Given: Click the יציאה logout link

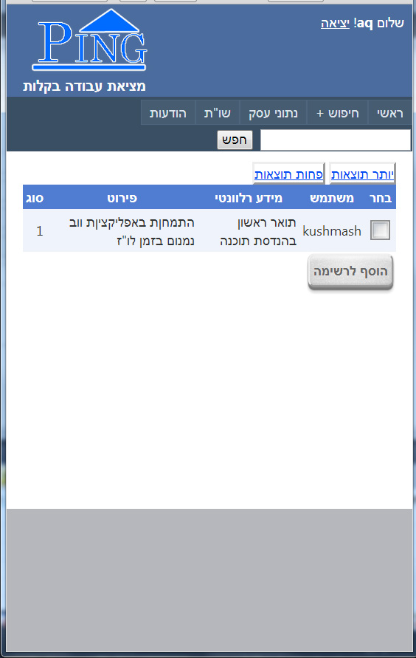Looking at the screenshot, I should [335, 24].
